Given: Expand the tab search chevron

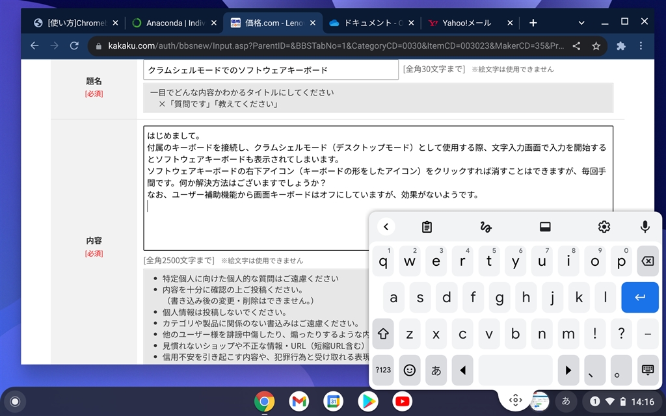Looking at the screenshot, I should click(581, 23).
